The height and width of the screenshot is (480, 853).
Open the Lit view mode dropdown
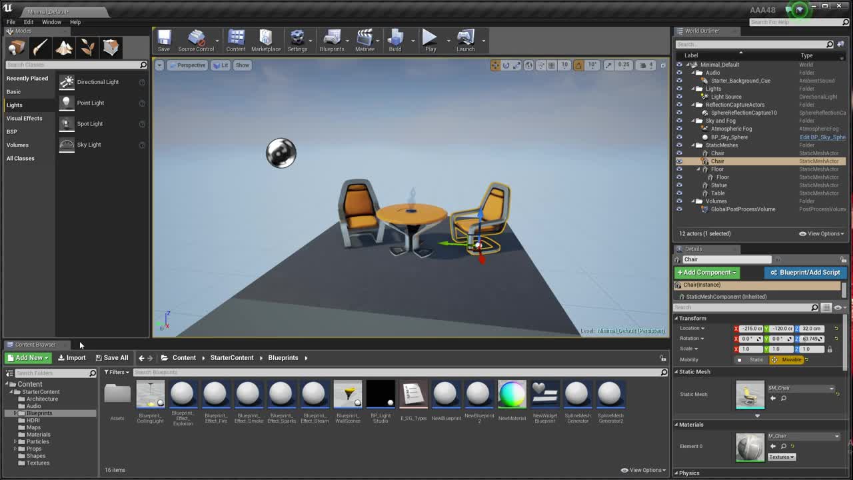coord(221,65)
